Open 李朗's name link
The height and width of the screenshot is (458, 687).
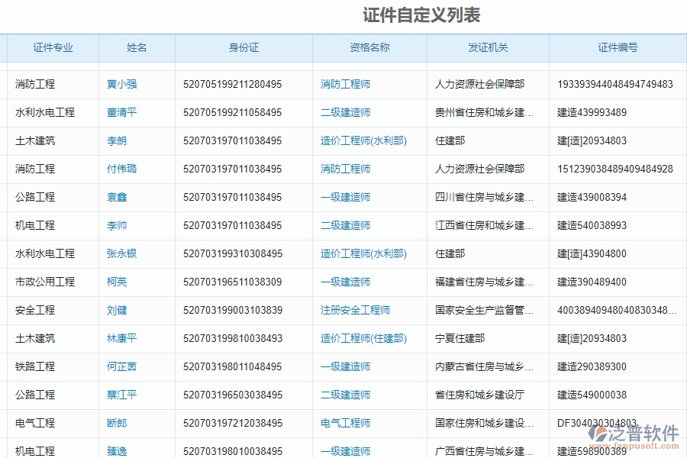[x=116, y=140]
